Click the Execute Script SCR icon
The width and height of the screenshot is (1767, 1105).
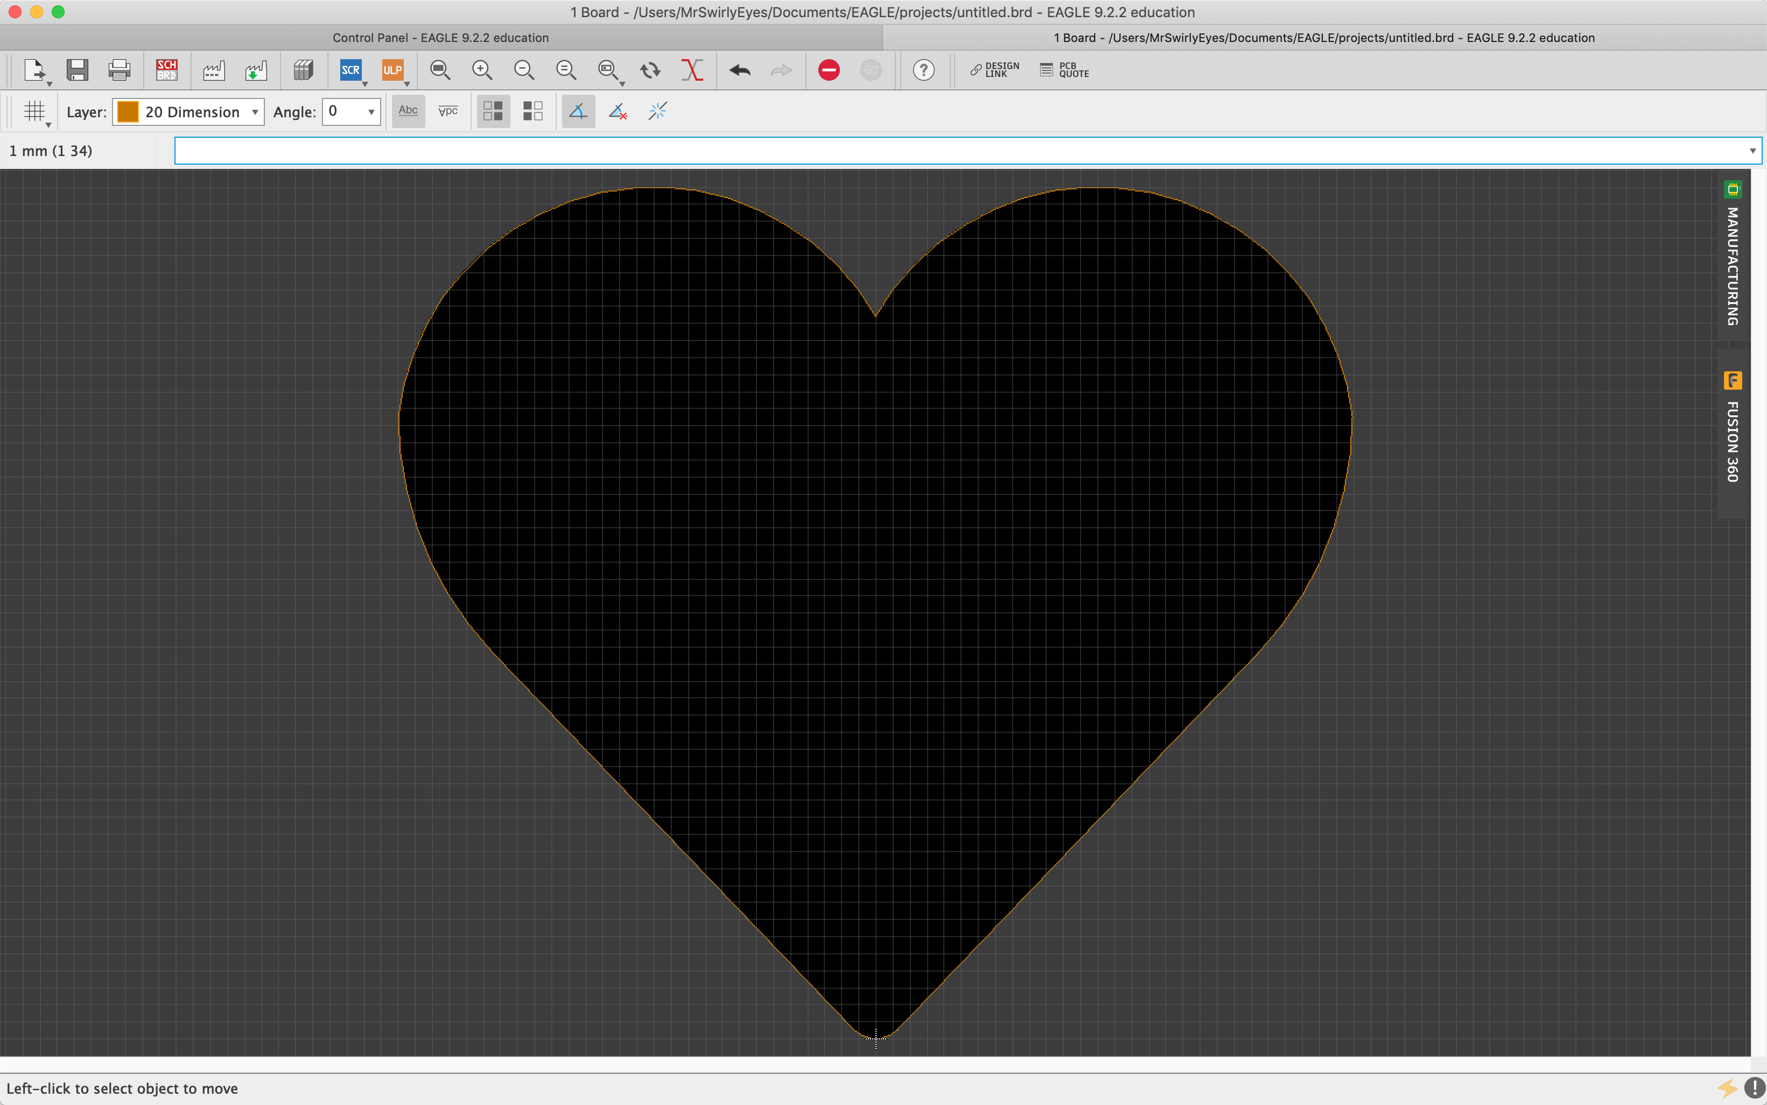(351, 70)
